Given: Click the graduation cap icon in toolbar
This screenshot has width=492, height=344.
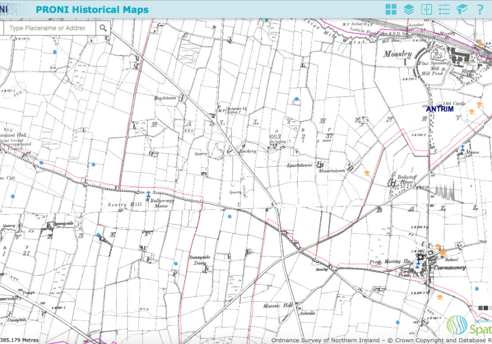Looking at the screenshot, I should 461,9.
